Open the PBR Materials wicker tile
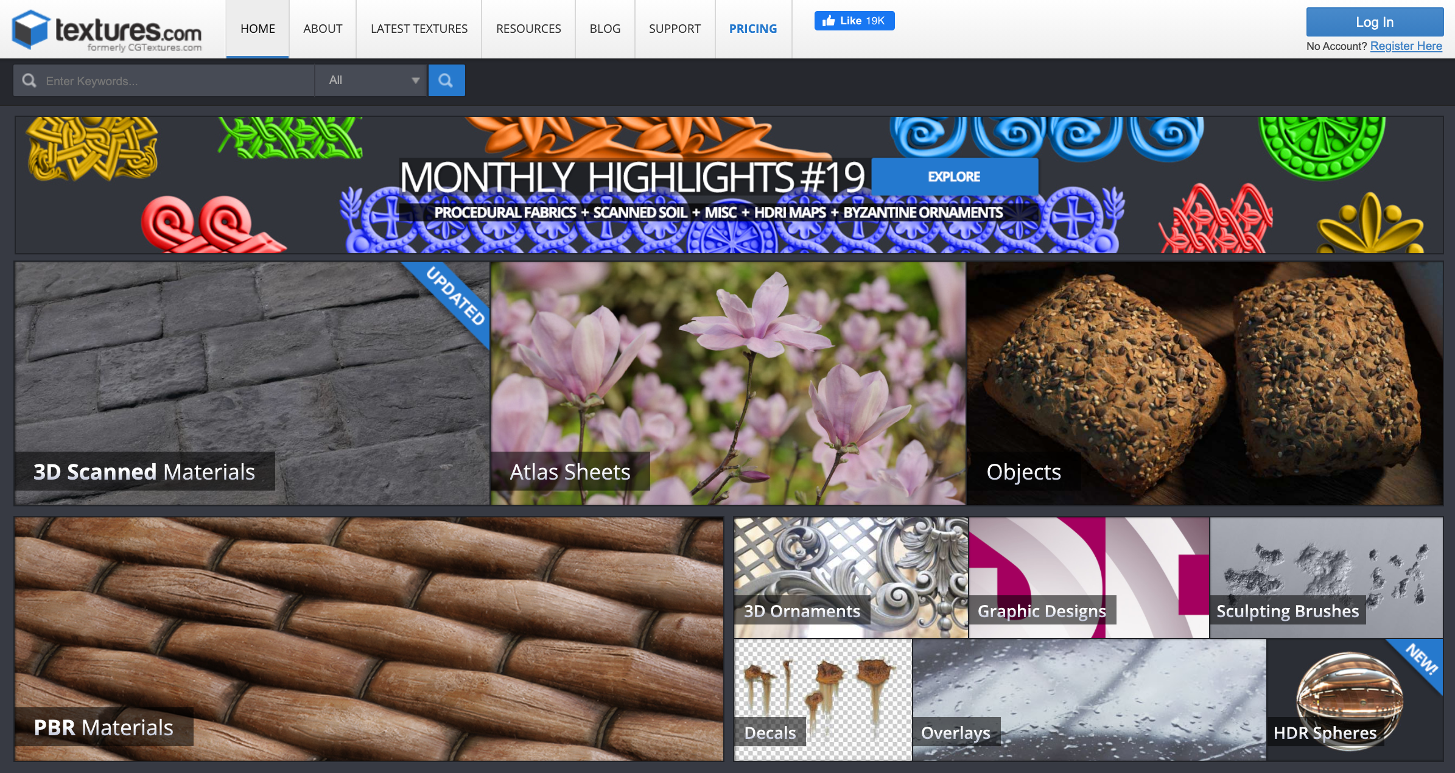 (369, 639)
